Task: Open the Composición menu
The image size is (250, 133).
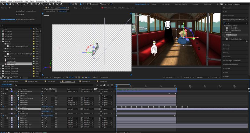Action: pos(18,1)
